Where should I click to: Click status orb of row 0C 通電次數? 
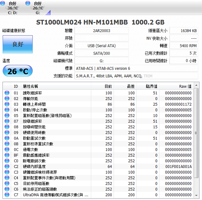pos(7,149)
